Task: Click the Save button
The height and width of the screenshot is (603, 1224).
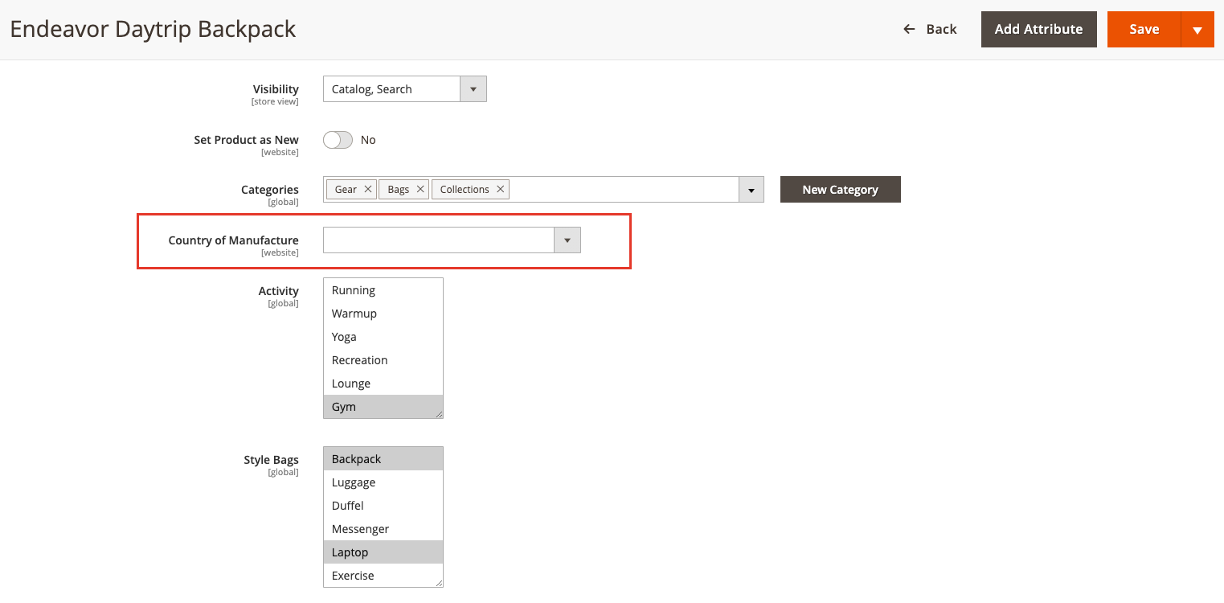Action: pyautogui.click(x=1144, y=30)
